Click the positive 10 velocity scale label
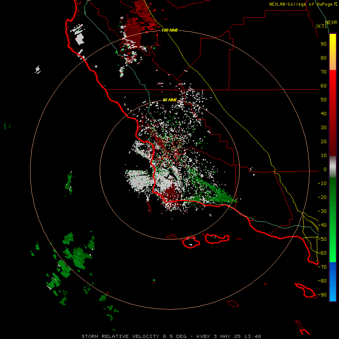The width and height of the screenshot is (339, 339). (x=324, y=156)
